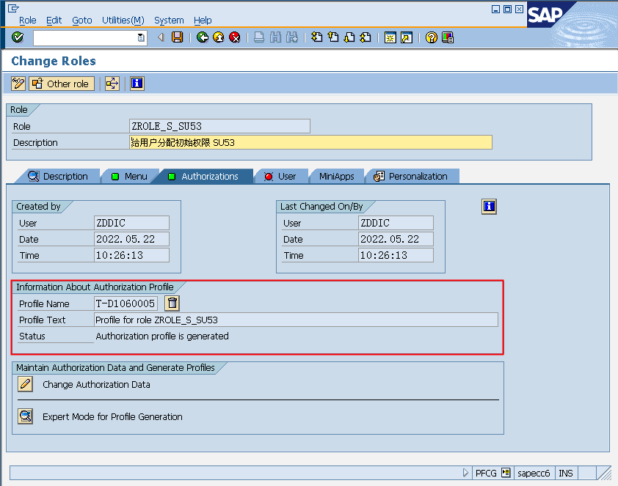The image size is (618, 486).
Task: Click the SAP window menu icon
Action: coord(13,8)
